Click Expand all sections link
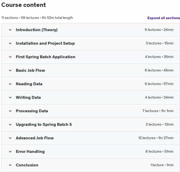 pos(164,18)
